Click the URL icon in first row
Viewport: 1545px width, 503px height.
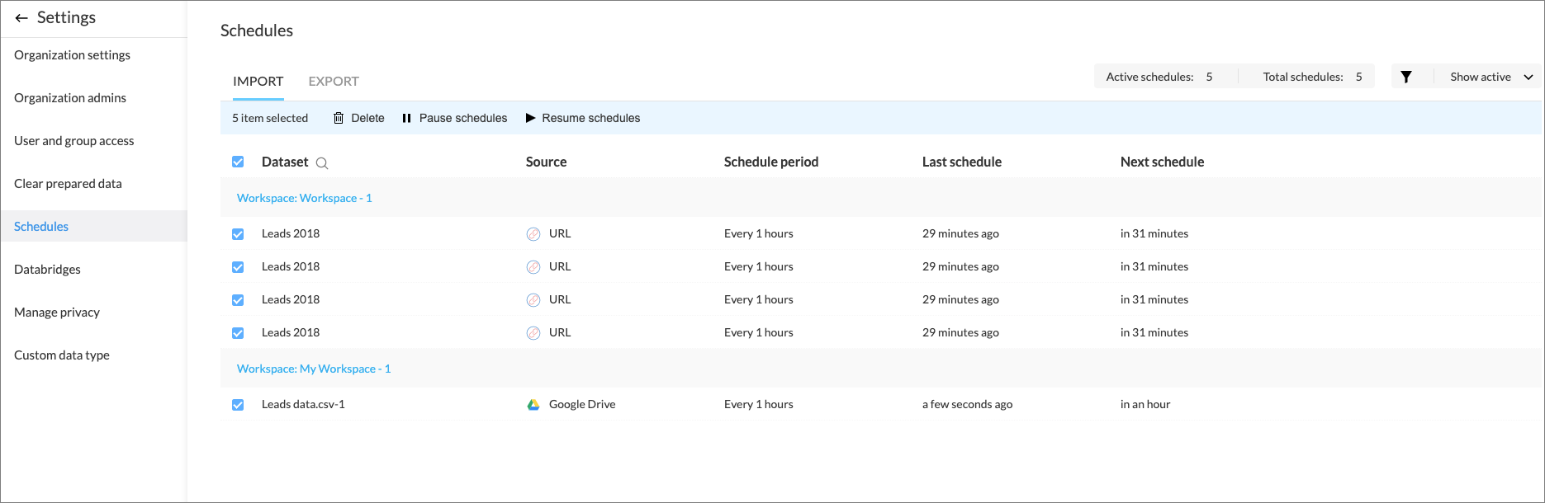(533, 233)
